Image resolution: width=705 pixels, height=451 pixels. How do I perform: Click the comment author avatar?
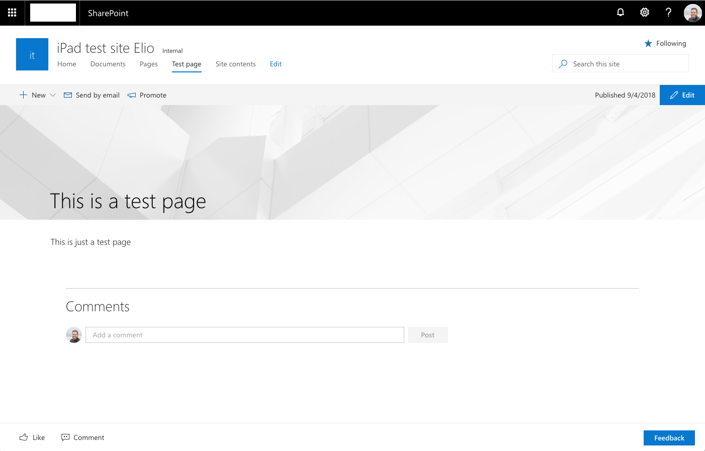(x=74, y=335)
